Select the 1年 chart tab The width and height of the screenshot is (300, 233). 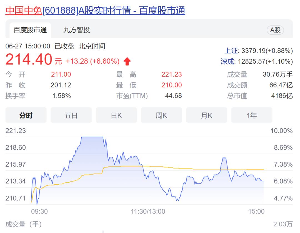point(252,115)
